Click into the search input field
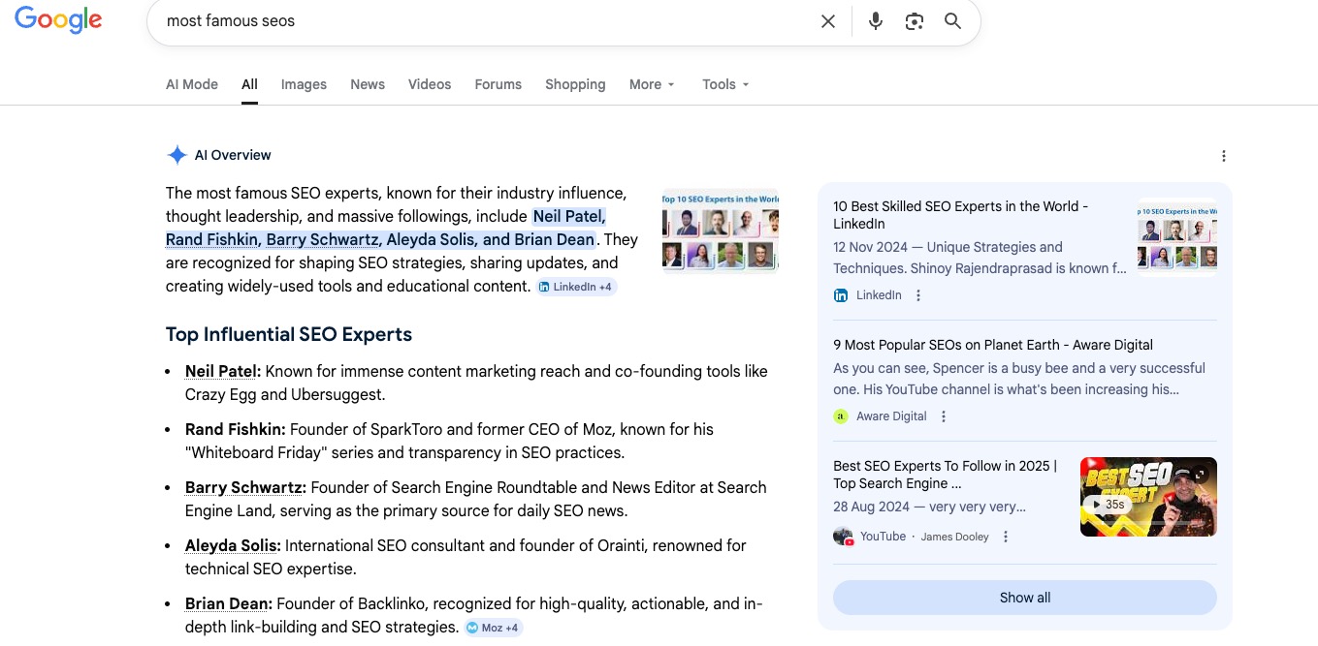 [485, 21]
